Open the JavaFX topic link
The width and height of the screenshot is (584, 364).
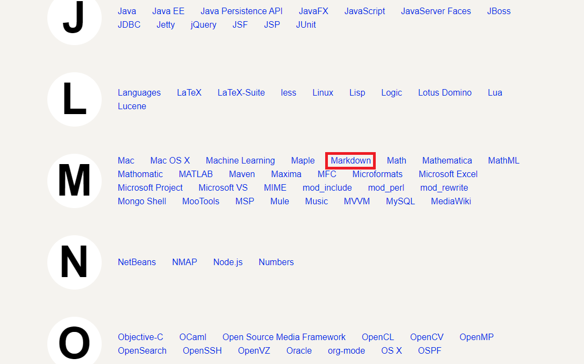(x=313, y=11)
